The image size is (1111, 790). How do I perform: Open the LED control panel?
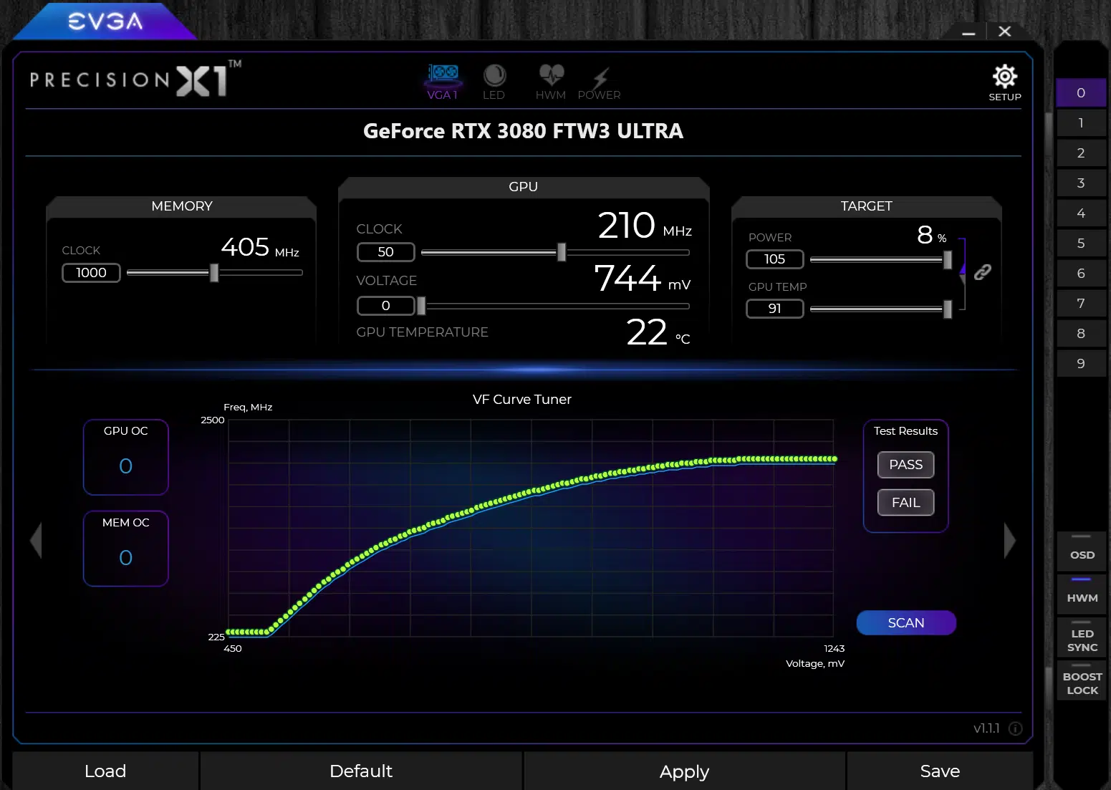coord(494,82)
